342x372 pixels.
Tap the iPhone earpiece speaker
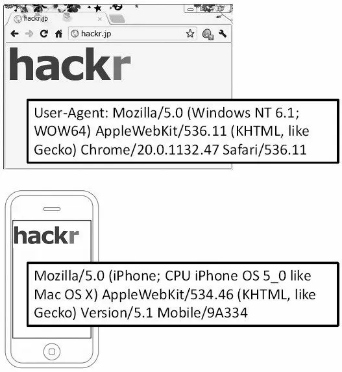pos(52,209)
